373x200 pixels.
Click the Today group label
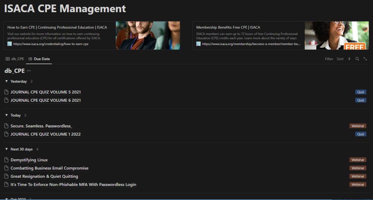[x=16, y=115]
